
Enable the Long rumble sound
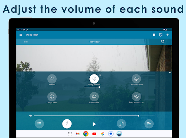pos(52,97)
